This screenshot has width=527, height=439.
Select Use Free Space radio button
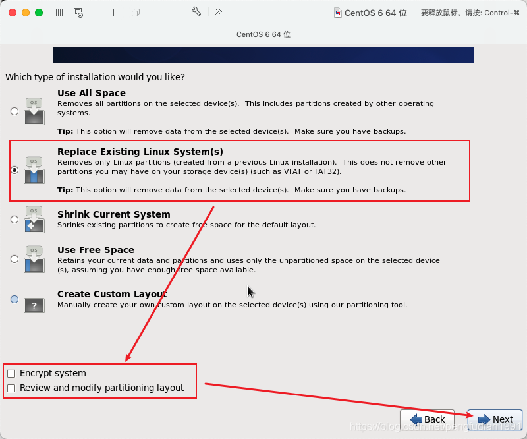click(x=14, y=259)
